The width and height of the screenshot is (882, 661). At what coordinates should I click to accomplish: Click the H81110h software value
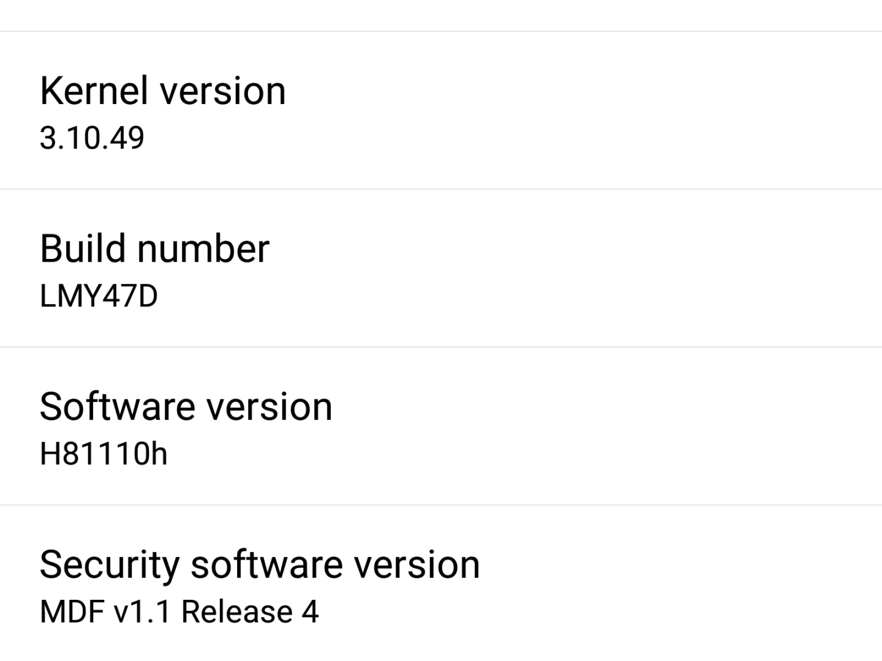point(104,454)
